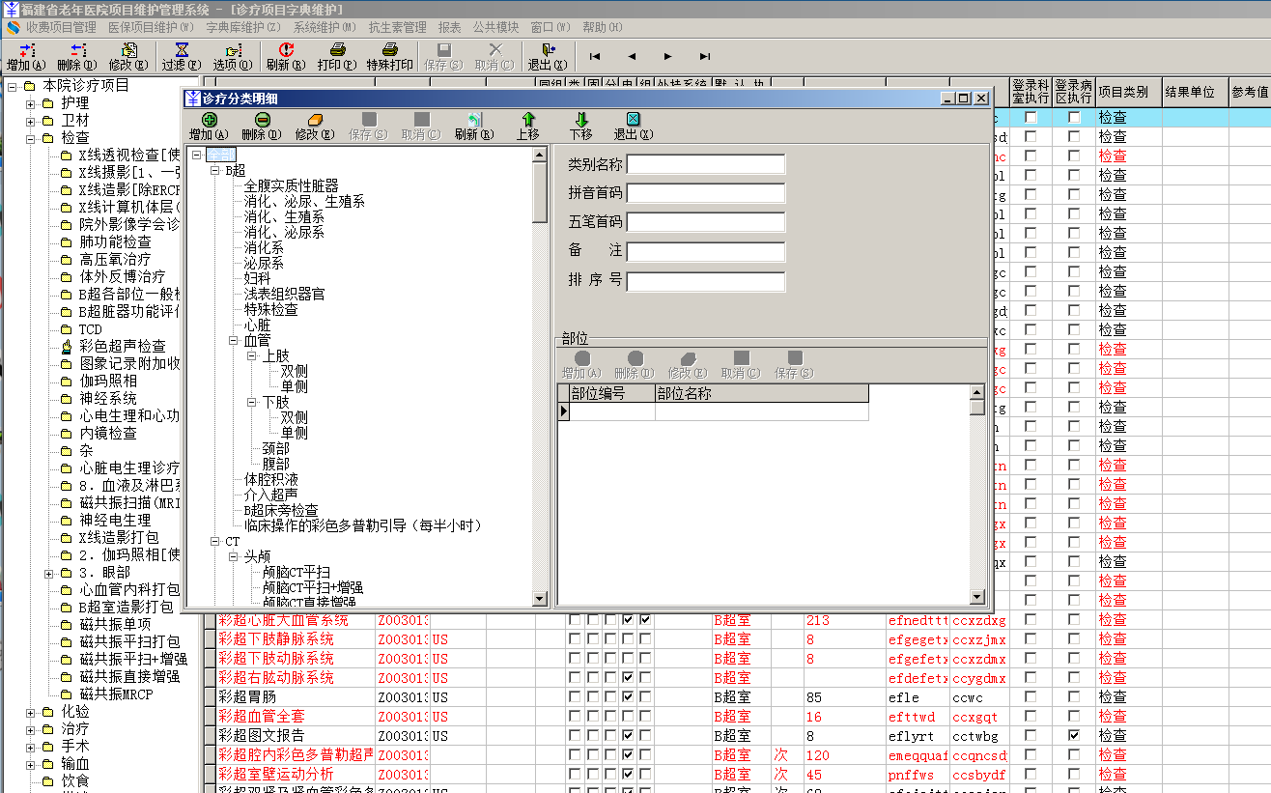Toggle 登录科室执行 checkbox for 彩超胃肠 row
1271x793 pixels.
click(1031, 696)
